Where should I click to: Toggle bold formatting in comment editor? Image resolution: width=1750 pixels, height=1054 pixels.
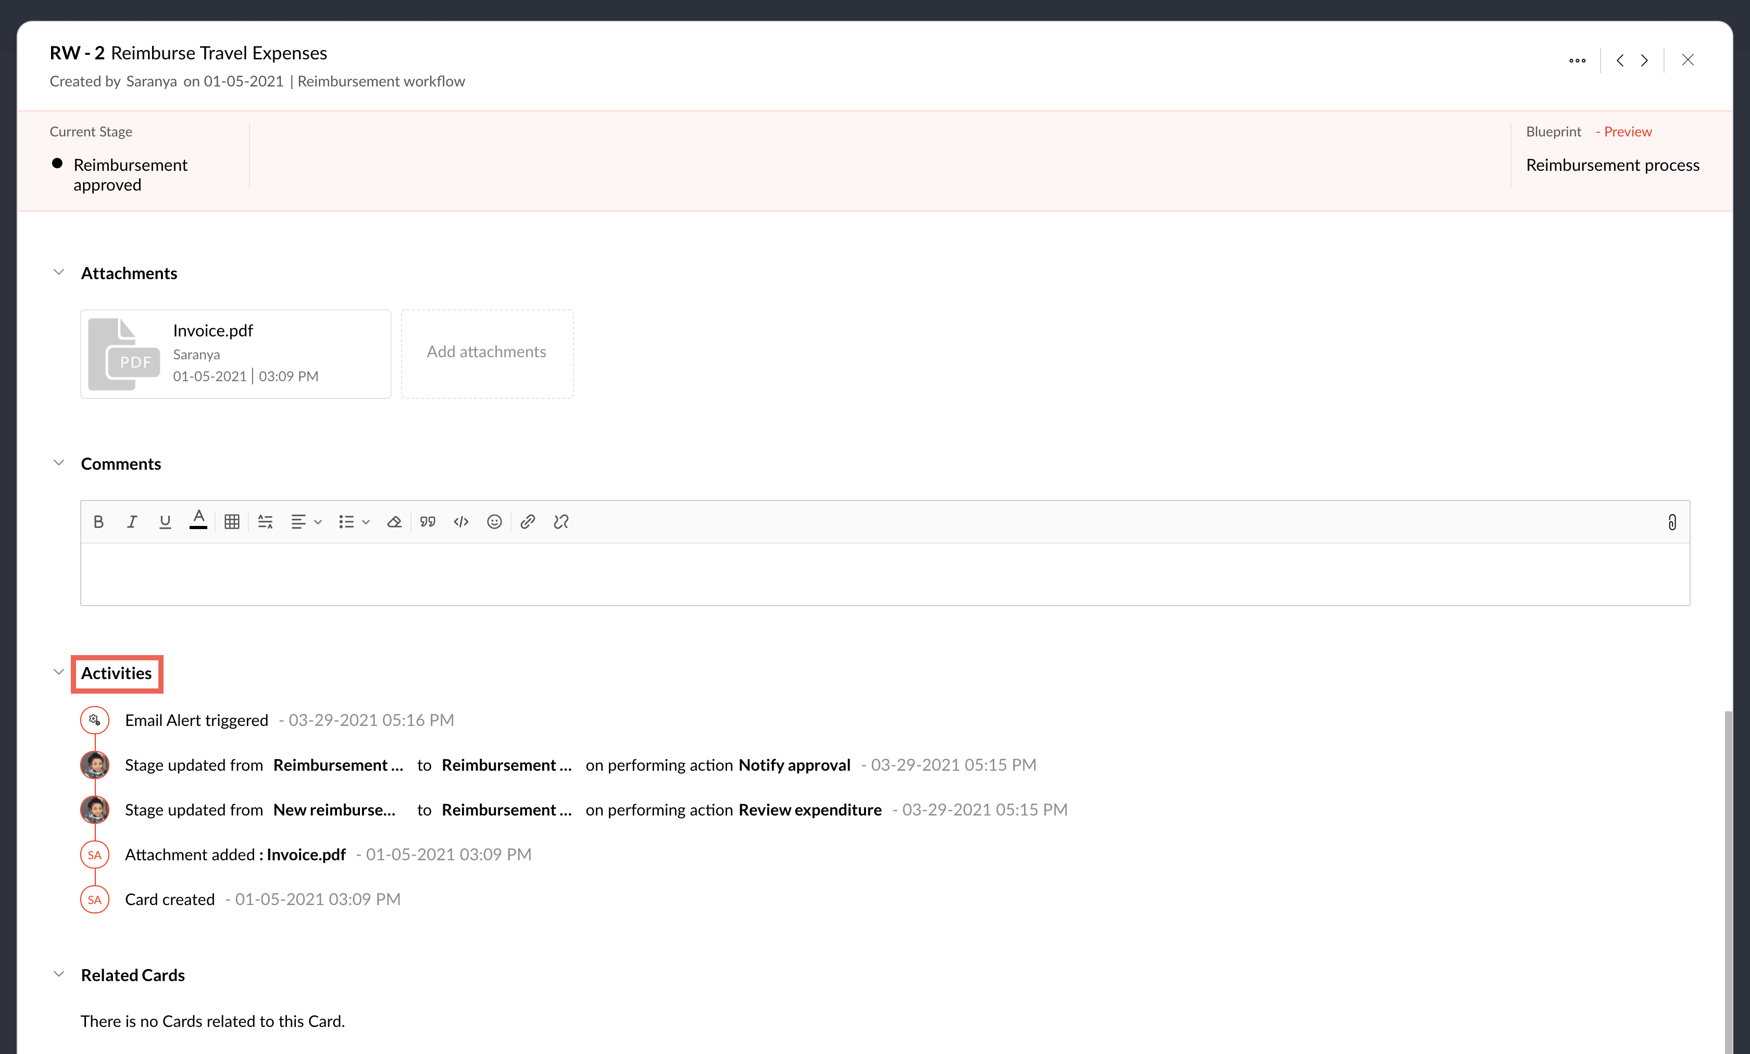tap(99, 522)
